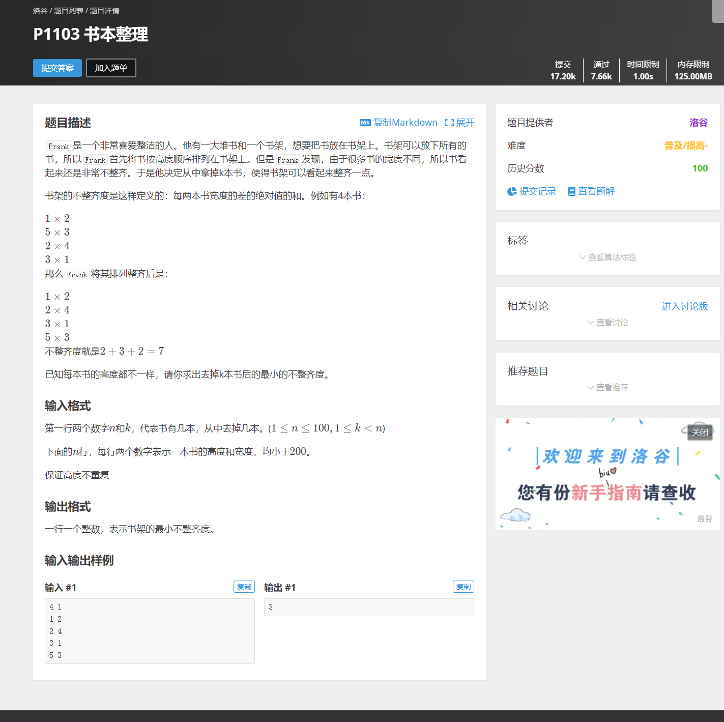This screenshot has width=724, height=722.
Task: Click the 通过 count 7.66k
Action: tap(601, 76)
